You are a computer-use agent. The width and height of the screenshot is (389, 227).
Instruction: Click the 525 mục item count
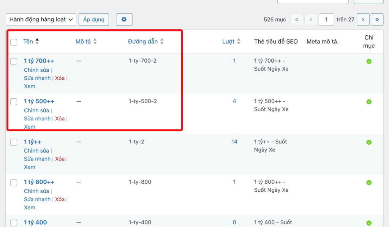pos(275,19)
